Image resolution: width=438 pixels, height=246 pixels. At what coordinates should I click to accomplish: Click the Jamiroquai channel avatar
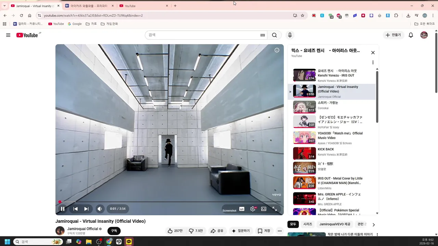click(x=60, y=231)
